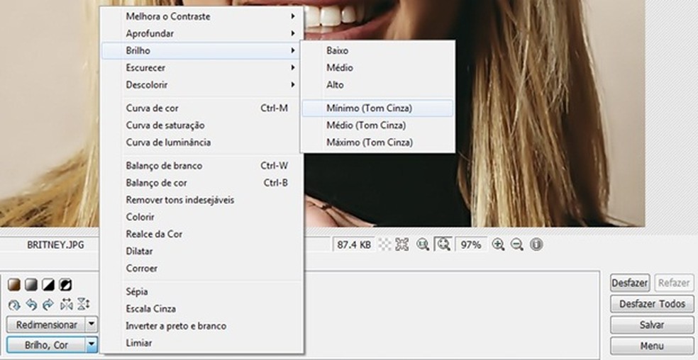
Task: Select Mínimo (Tom Cinza) brightness option
Action: coord(369,108)
